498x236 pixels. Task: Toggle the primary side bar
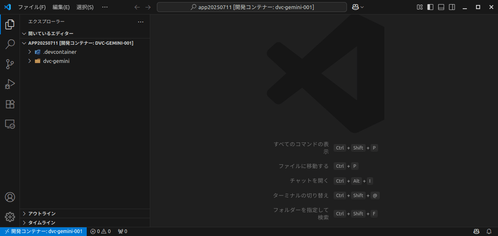click(431, 7)
